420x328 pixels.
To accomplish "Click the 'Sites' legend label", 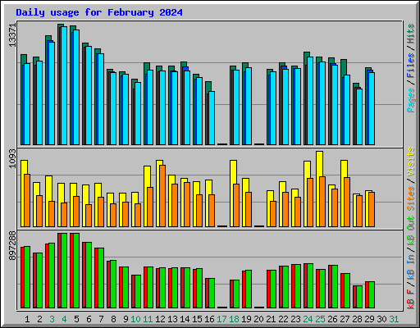I will coord(411,198).
